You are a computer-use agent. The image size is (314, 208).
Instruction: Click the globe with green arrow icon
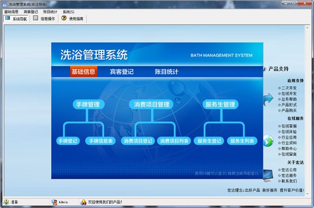coord(268,141)
